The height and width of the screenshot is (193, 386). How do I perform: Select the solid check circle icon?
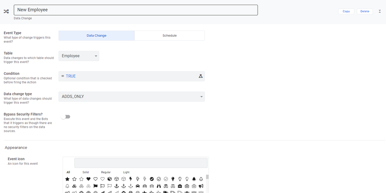pos(152,179)
